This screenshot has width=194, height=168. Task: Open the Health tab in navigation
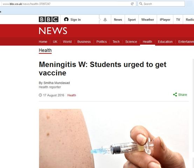coord(147,42)
